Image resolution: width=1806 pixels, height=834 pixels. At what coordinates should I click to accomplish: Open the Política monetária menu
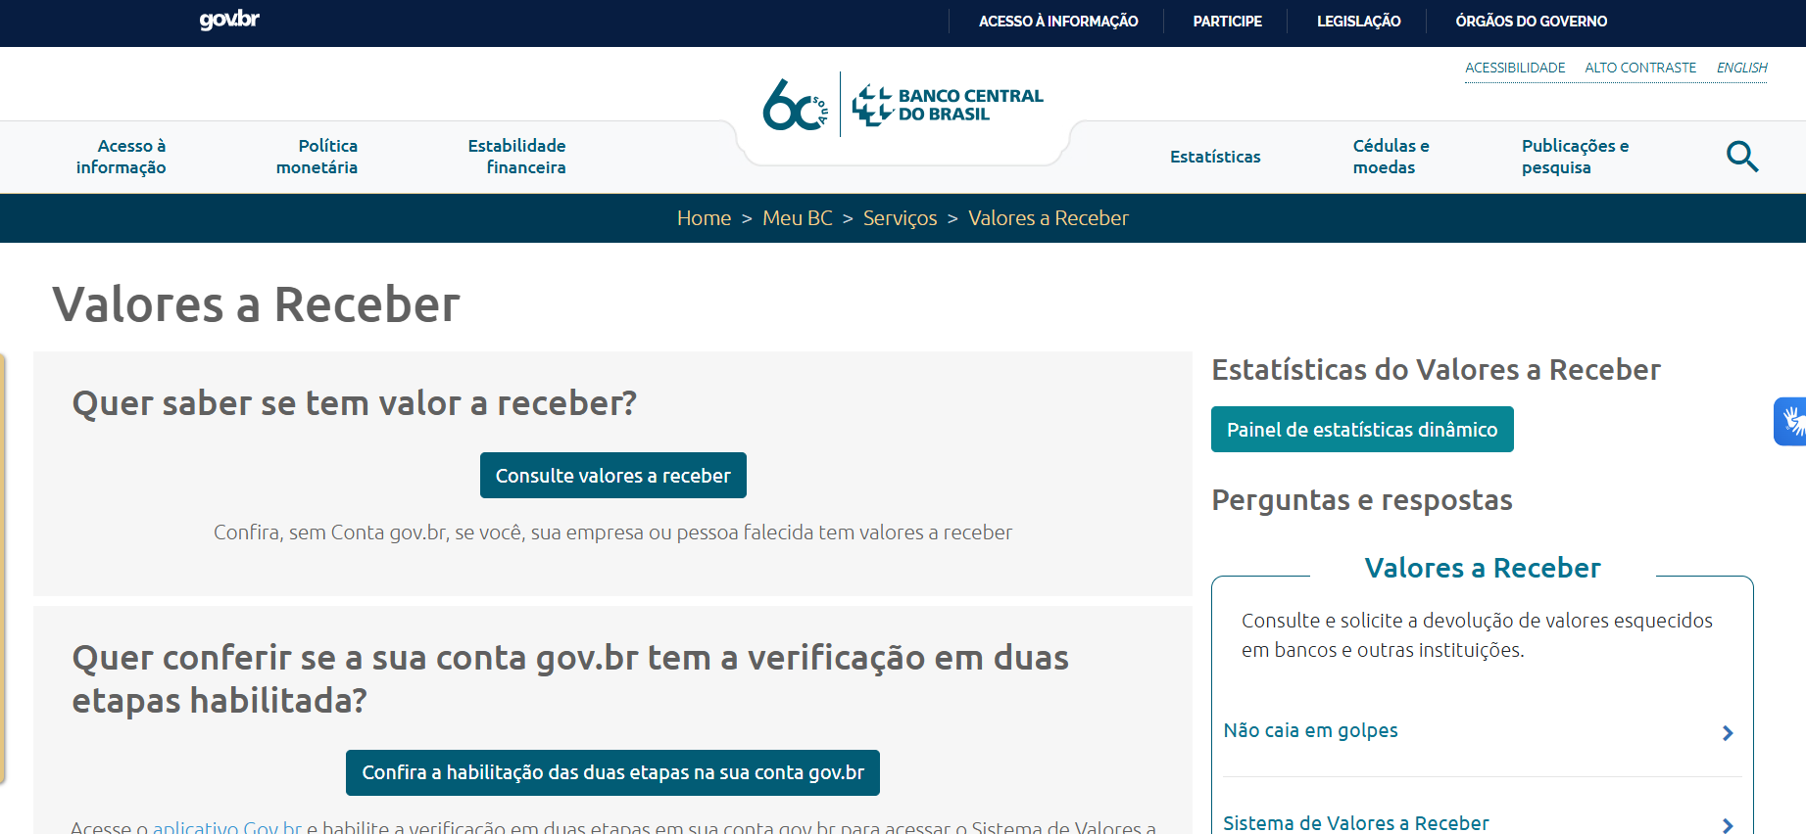click(317, 157)
